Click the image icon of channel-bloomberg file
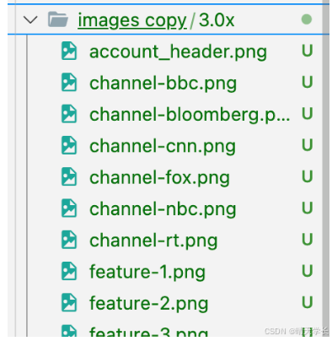Image resolution: width=332 pixels, height=341 pixels. click(x=69, y=114)
